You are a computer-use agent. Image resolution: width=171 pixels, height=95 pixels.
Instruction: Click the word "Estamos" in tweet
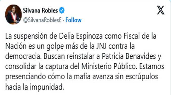point(152,66)
